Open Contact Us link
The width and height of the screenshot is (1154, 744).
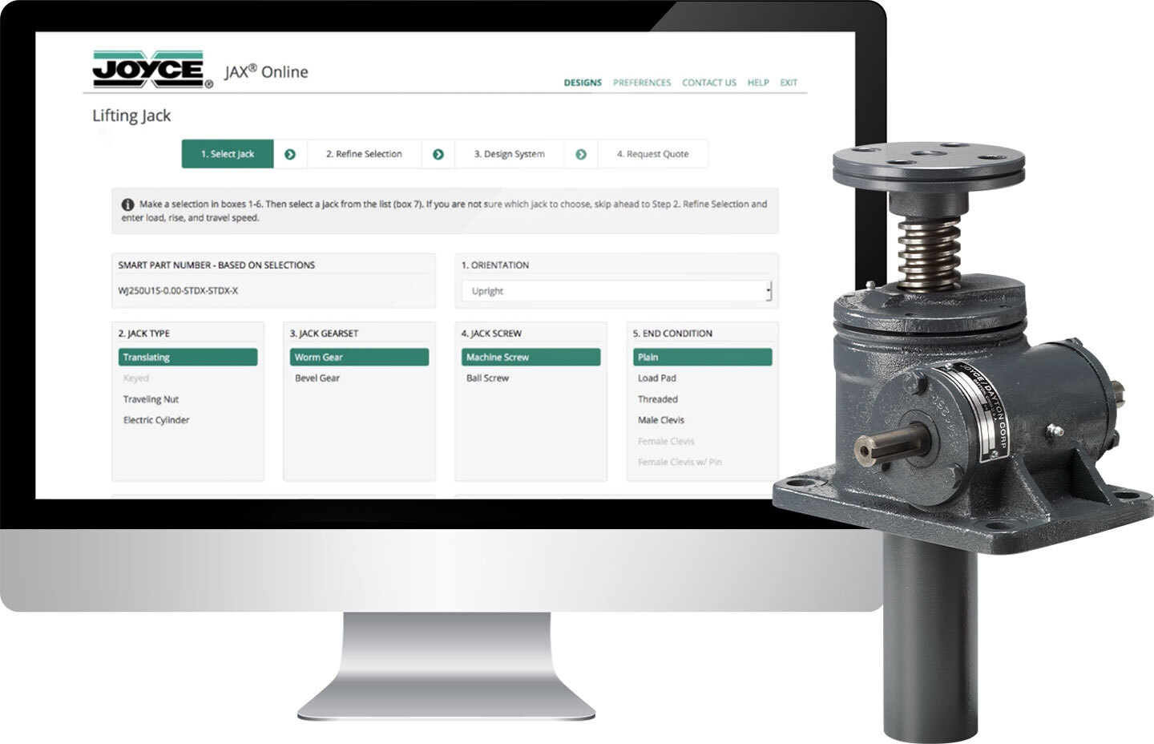pos(709,83)
